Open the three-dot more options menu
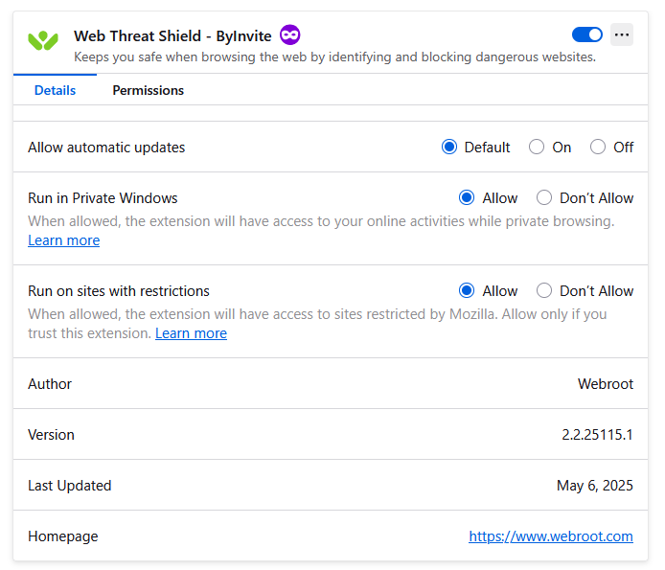 (x=622, y=34)
